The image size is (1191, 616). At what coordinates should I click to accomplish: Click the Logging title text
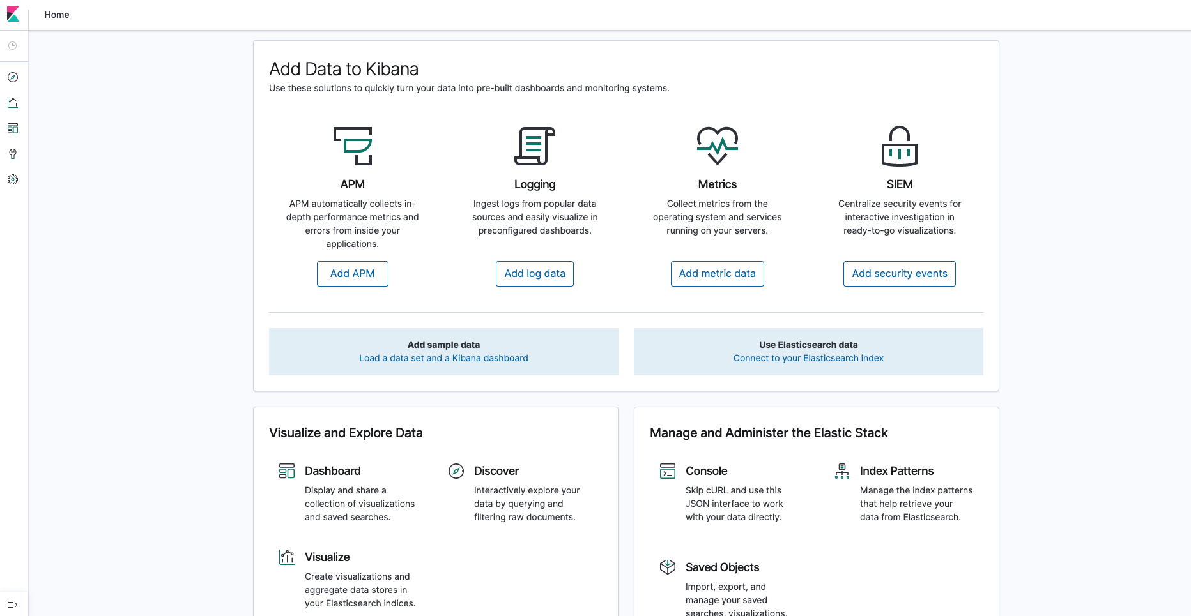535,184
